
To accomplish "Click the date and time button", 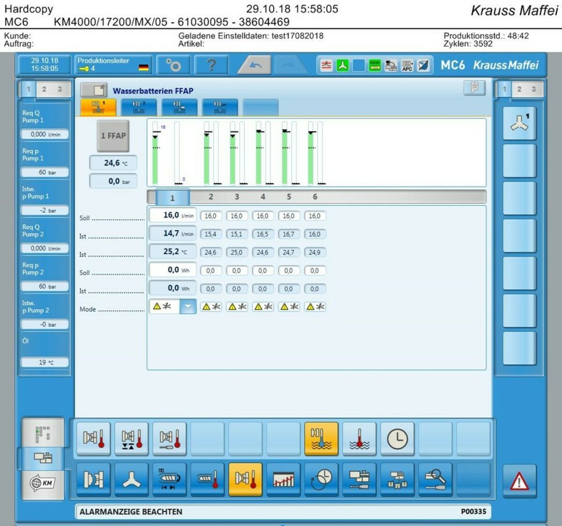I will coord(44,65).
